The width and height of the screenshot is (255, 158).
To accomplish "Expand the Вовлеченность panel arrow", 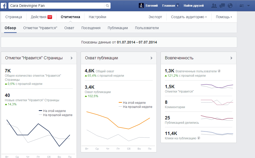I will pos(231,58).
